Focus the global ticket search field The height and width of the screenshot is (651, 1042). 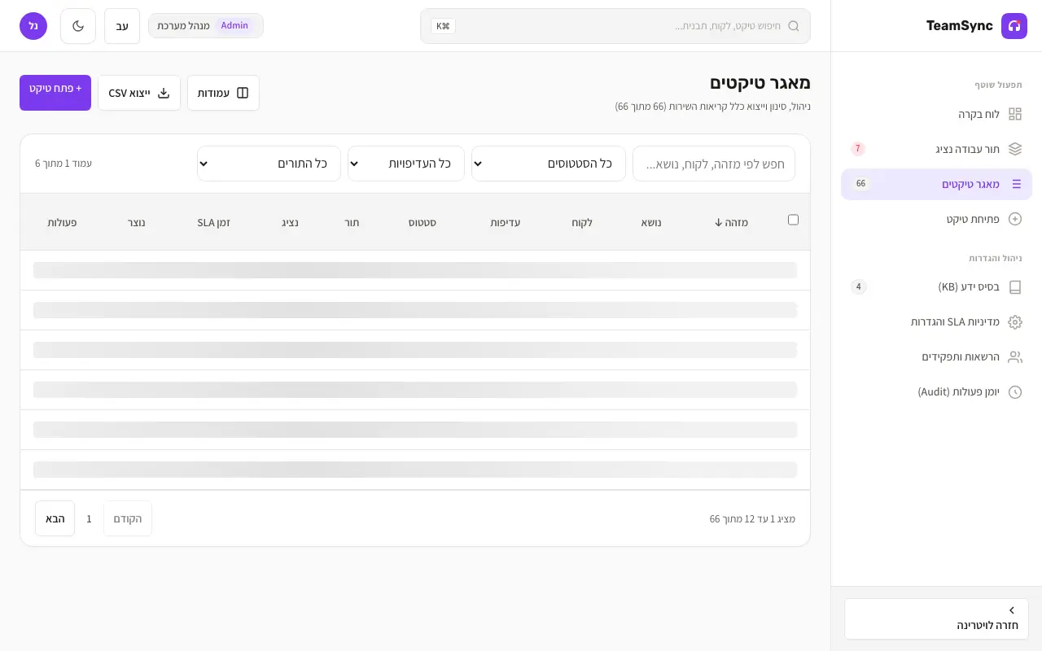click(x=615, y=26)
